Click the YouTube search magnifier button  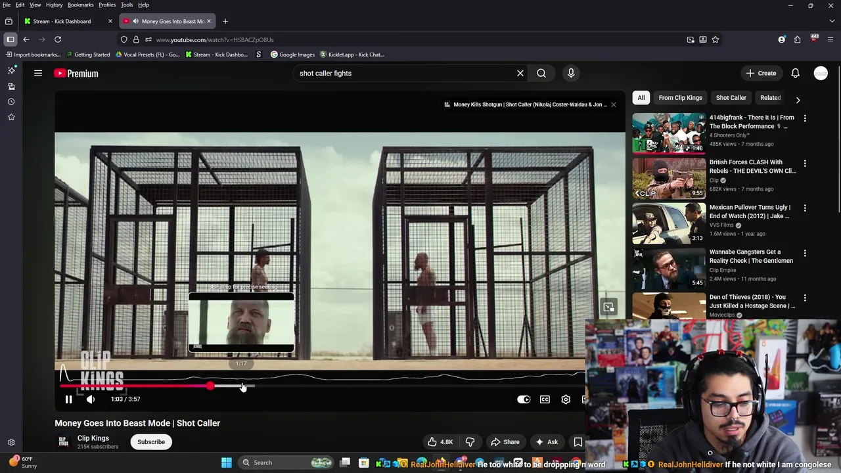(x=541, y=74)
